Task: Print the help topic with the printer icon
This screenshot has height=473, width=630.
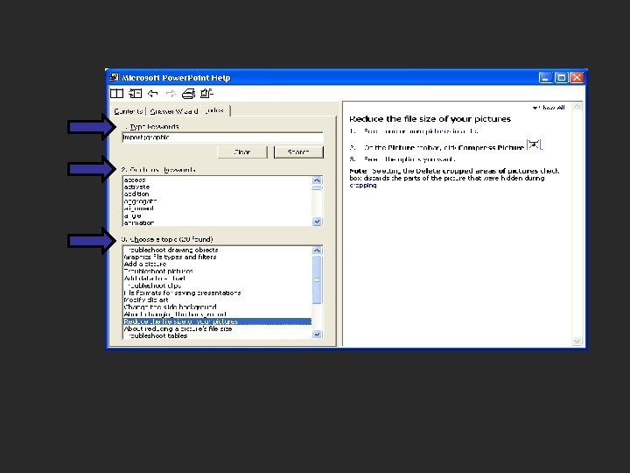Action: [x=188, y=94]
